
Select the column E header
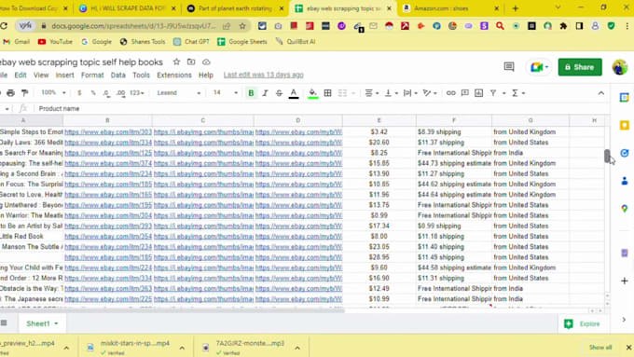coord(379,120)
